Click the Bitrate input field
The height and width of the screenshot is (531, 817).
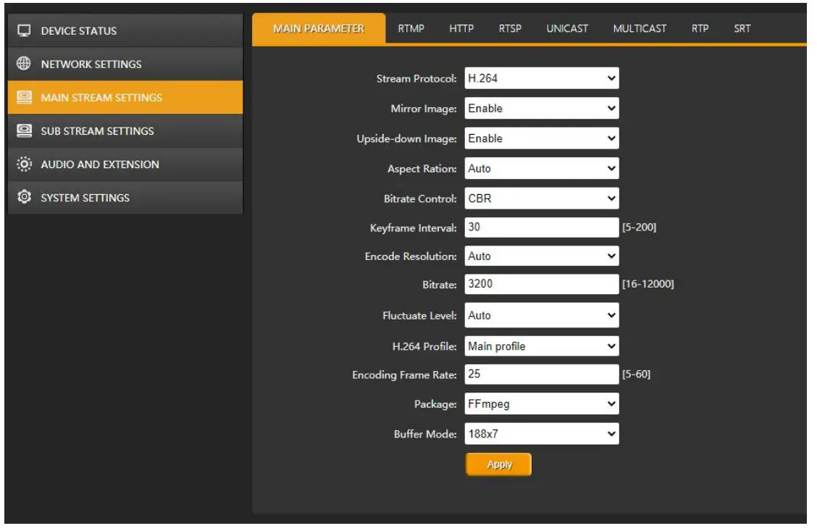point(542,284)
